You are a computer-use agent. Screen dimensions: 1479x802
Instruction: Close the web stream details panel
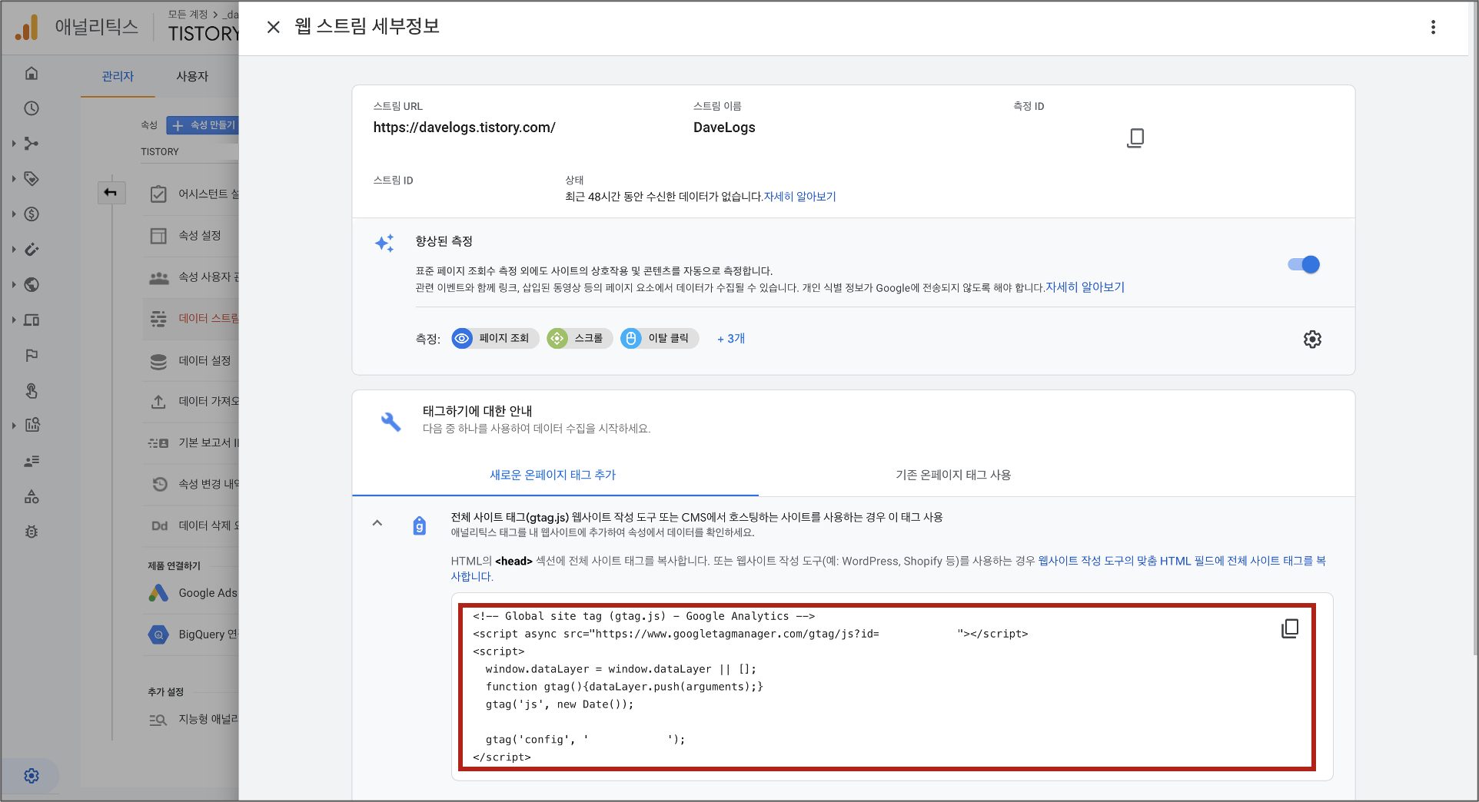(273, 27)
